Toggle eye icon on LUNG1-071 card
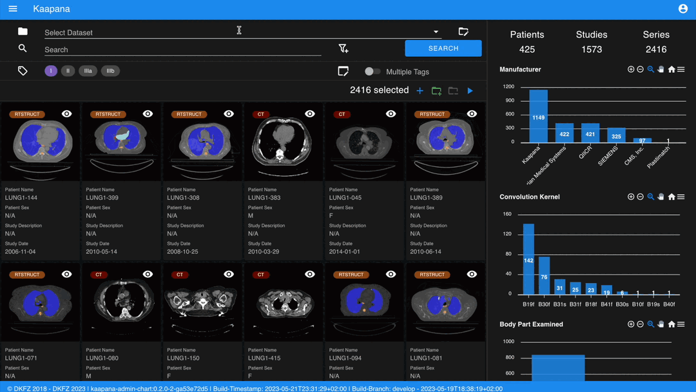 [66, 275]
